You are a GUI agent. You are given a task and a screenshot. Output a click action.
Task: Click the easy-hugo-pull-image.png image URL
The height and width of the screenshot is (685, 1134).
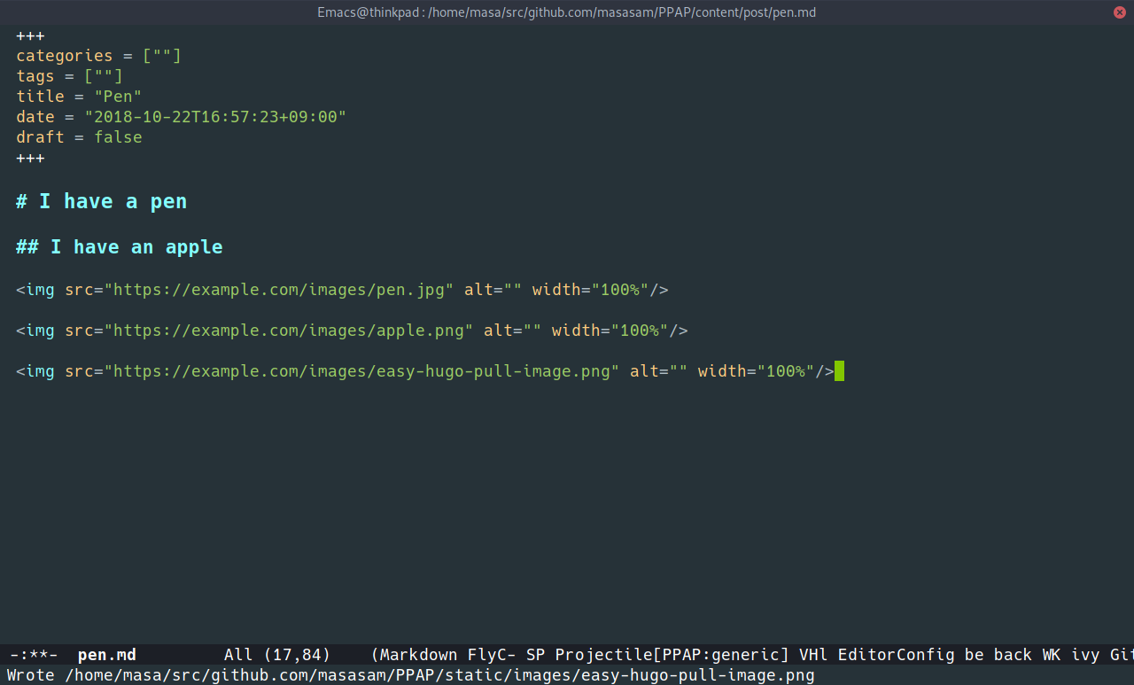pyautogui.click(x=362, y=371)
